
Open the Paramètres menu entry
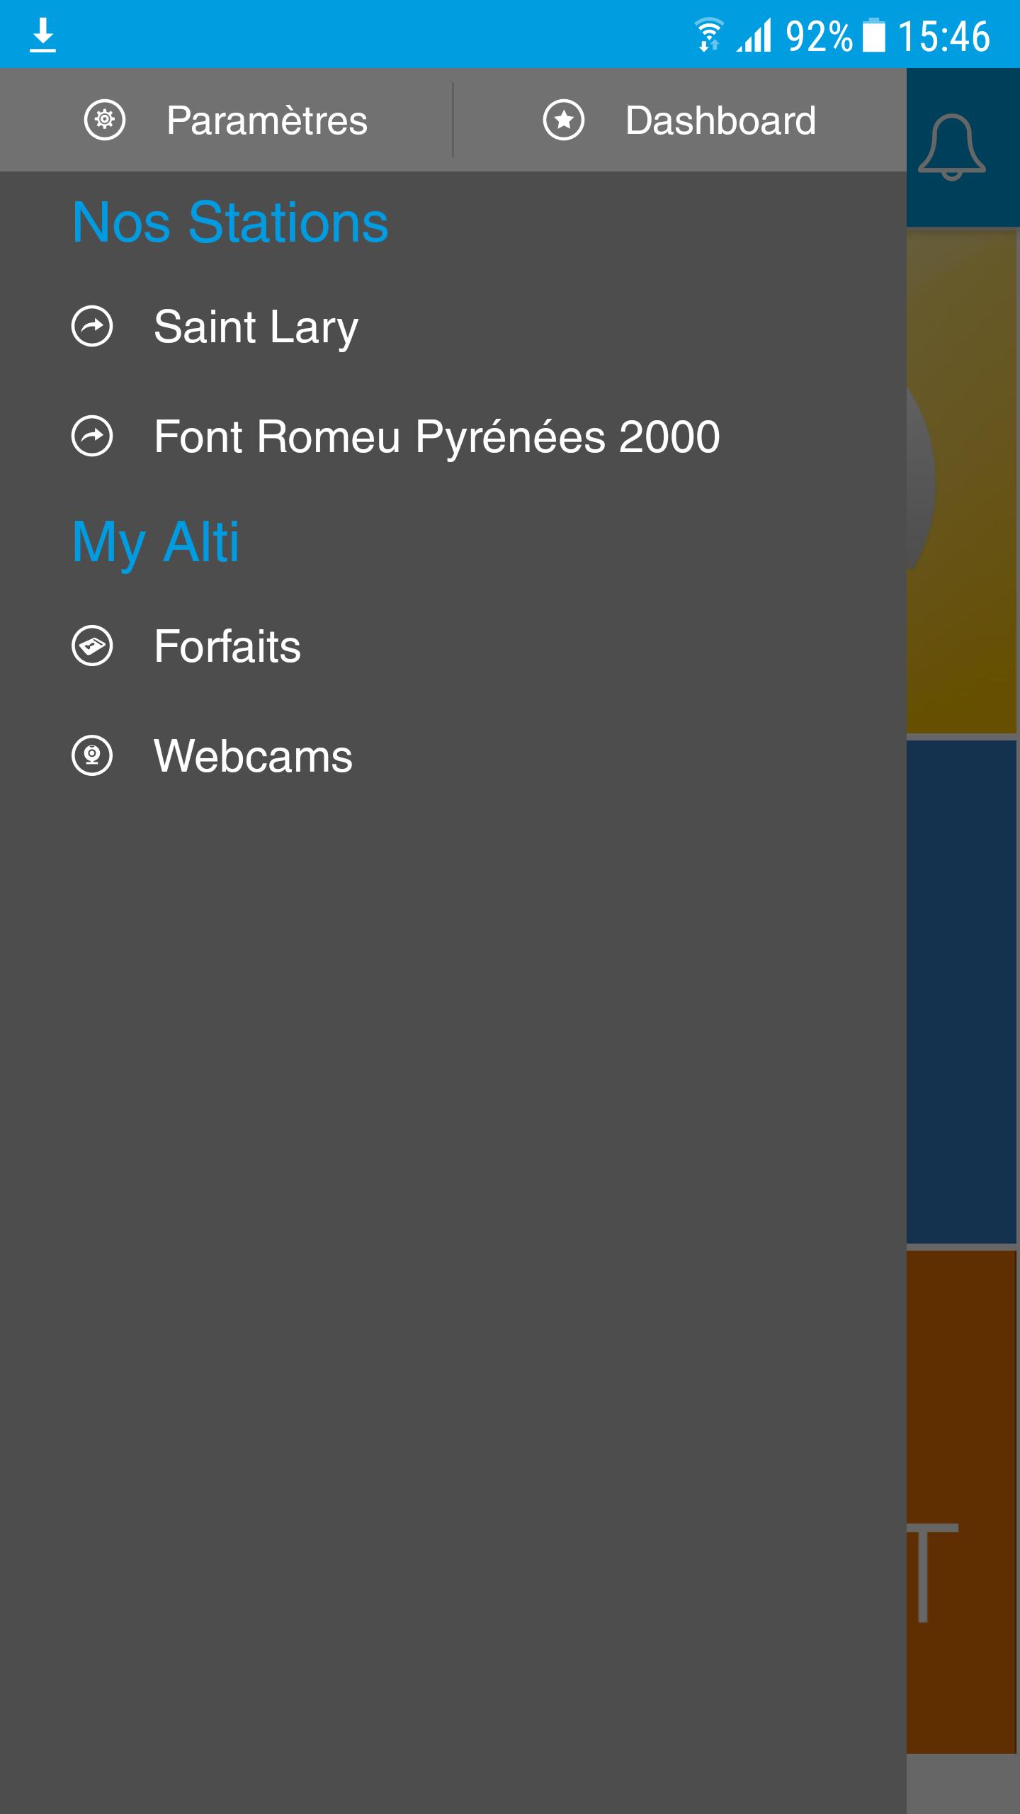227,120
